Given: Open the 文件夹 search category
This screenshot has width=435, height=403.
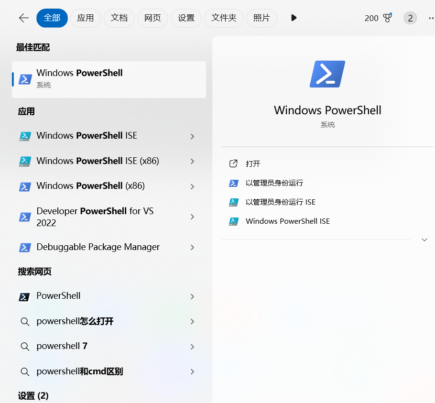Looking at the screenshot, I should [224, 18].
